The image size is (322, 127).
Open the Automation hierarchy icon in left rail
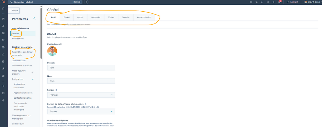(3, 68)
